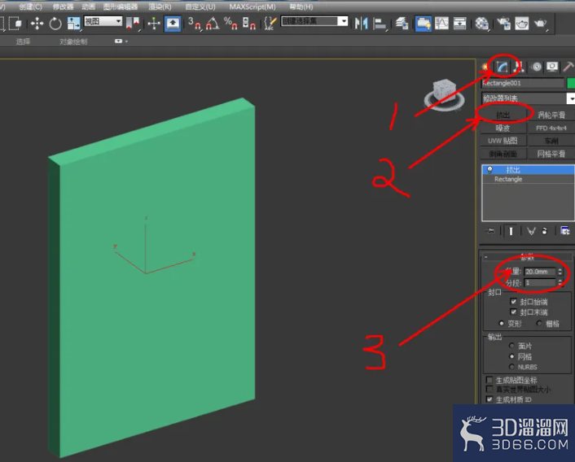This screenshot has width=575, height=462.
Task: Open the 渲染(R) menu
Action: click(160, 7)
